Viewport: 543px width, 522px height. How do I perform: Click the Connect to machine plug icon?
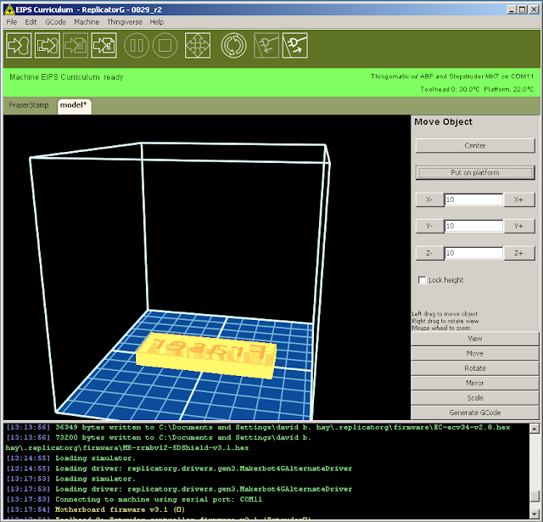tap(266, 45)
